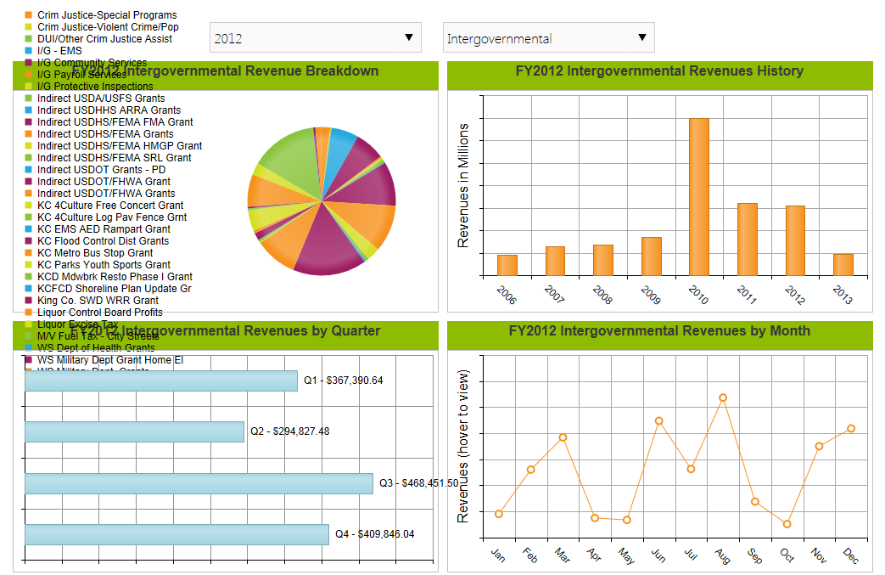Select legend entry Indirect USDHS/FEMA HMGP Grant
This screenshot has width=885, height=575.
(114, 146)
